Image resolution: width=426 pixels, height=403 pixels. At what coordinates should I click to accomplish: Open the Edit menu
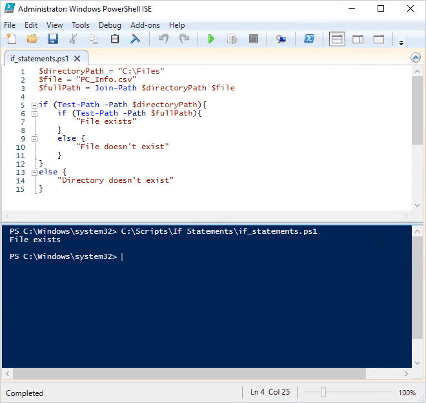[x=31, y=25]
